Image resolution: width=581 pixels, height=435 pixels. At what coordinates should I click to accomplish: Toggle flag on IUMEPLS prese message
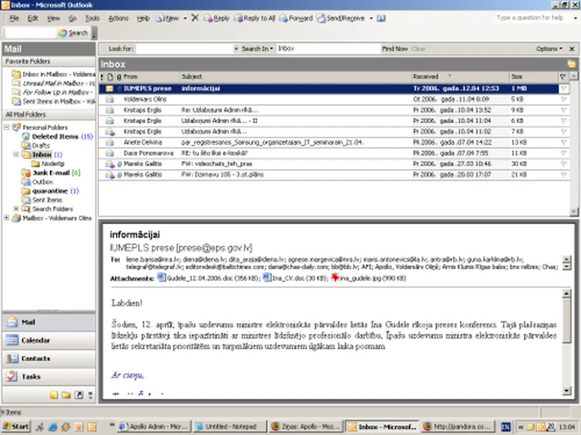[x=564, y=88]
